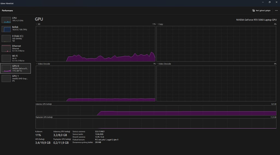Image resolution: width=280 pixels, height=155 pixels.
Task: Click DirectX version 12 (FL 12.2)
Action: tap(100, 137)
